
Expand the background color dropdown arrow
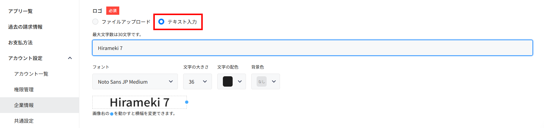tap(274, 82)
